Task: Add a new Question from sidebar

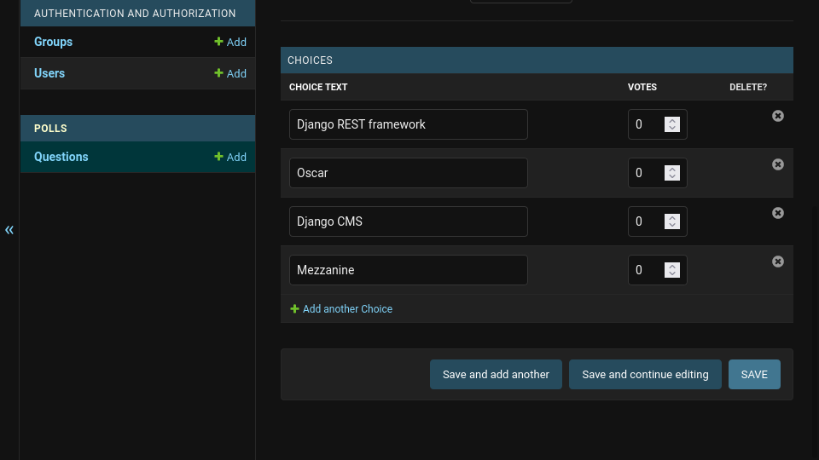Action: tap(230, 157)
